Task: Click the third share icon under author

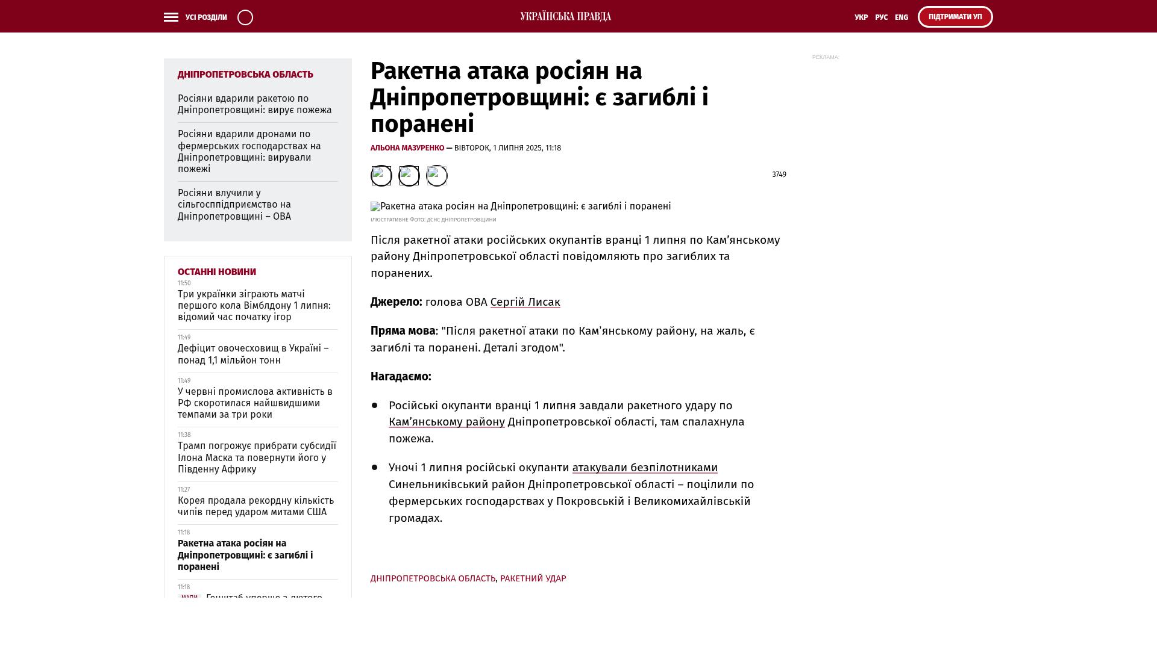Action: tap(436, 176)
